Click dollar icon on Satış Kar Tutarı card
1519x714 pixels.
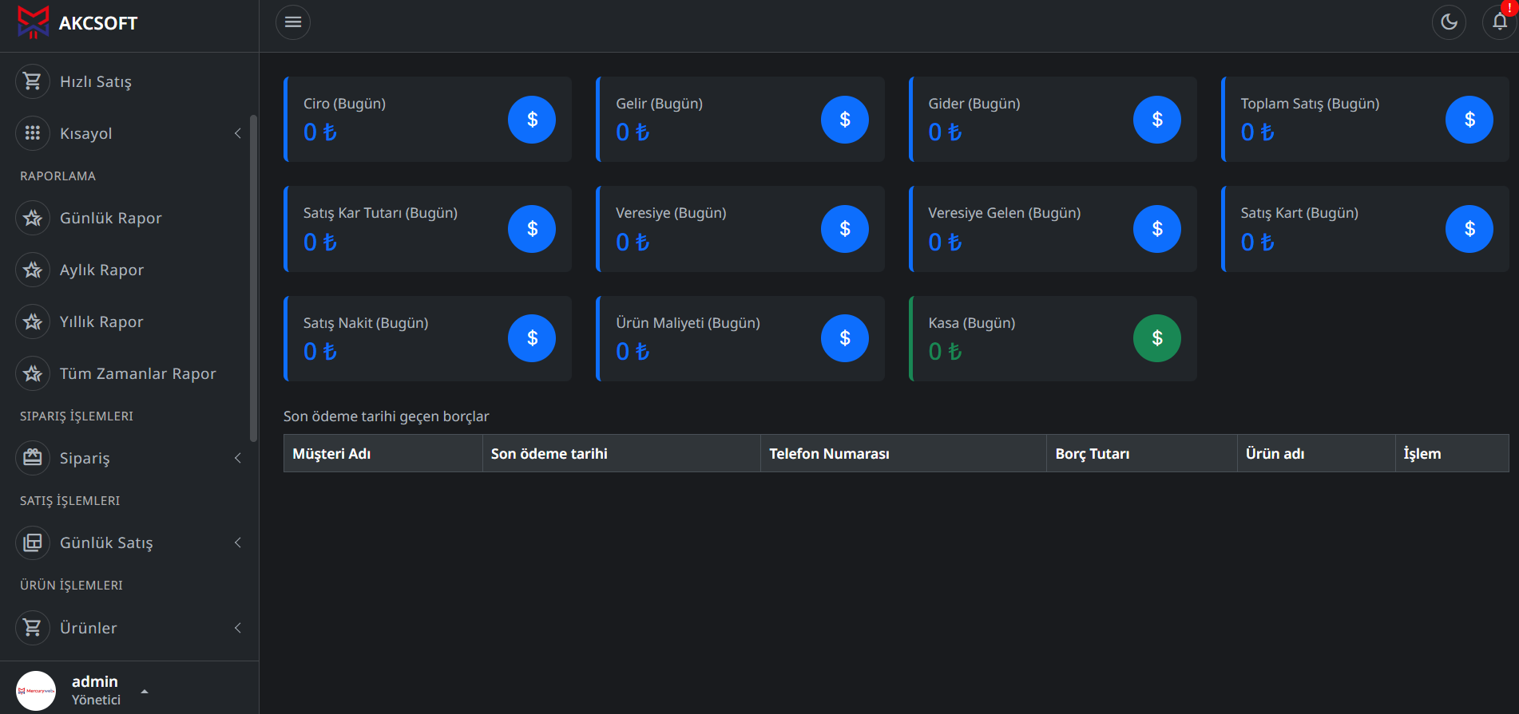tap(532, 229)
